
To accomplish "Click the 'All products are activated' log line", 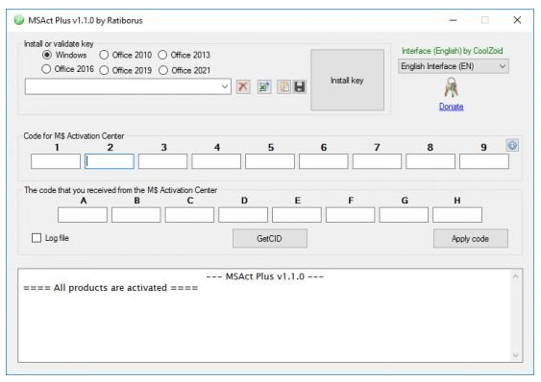I will (x=111, y=288).
